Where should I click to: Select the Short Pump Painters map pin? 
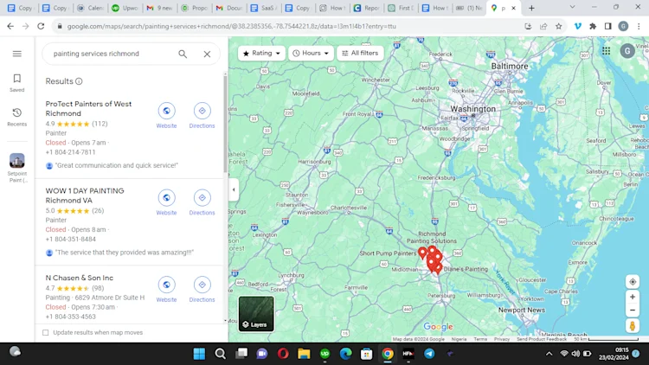tap(422, 253)
